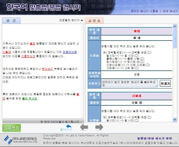Go to previous correction with left arrow
The width and height of the screenshot is (179, 147).
[84, 127]
